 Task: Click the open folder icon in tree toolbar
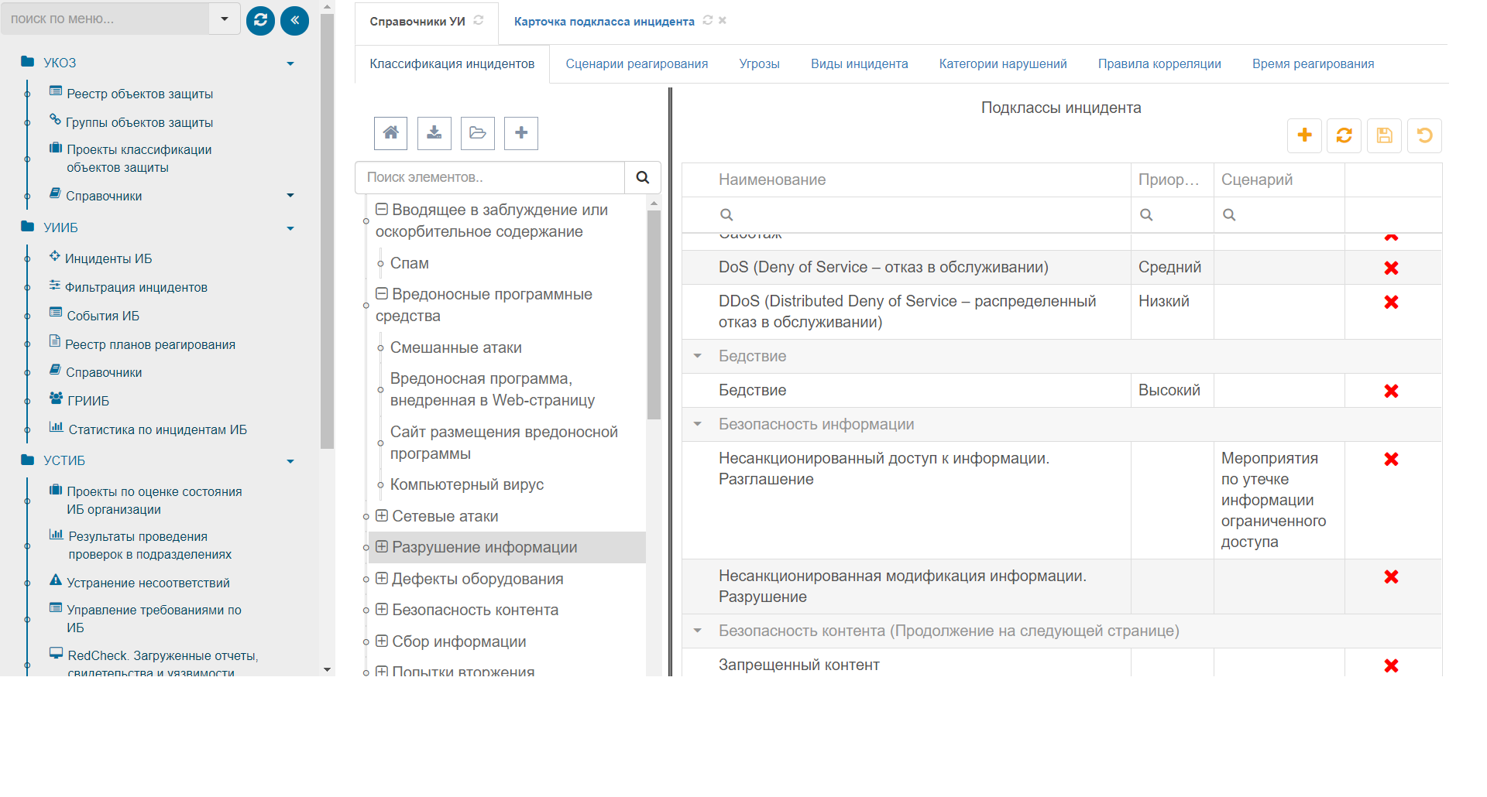(x=478, y=133)
